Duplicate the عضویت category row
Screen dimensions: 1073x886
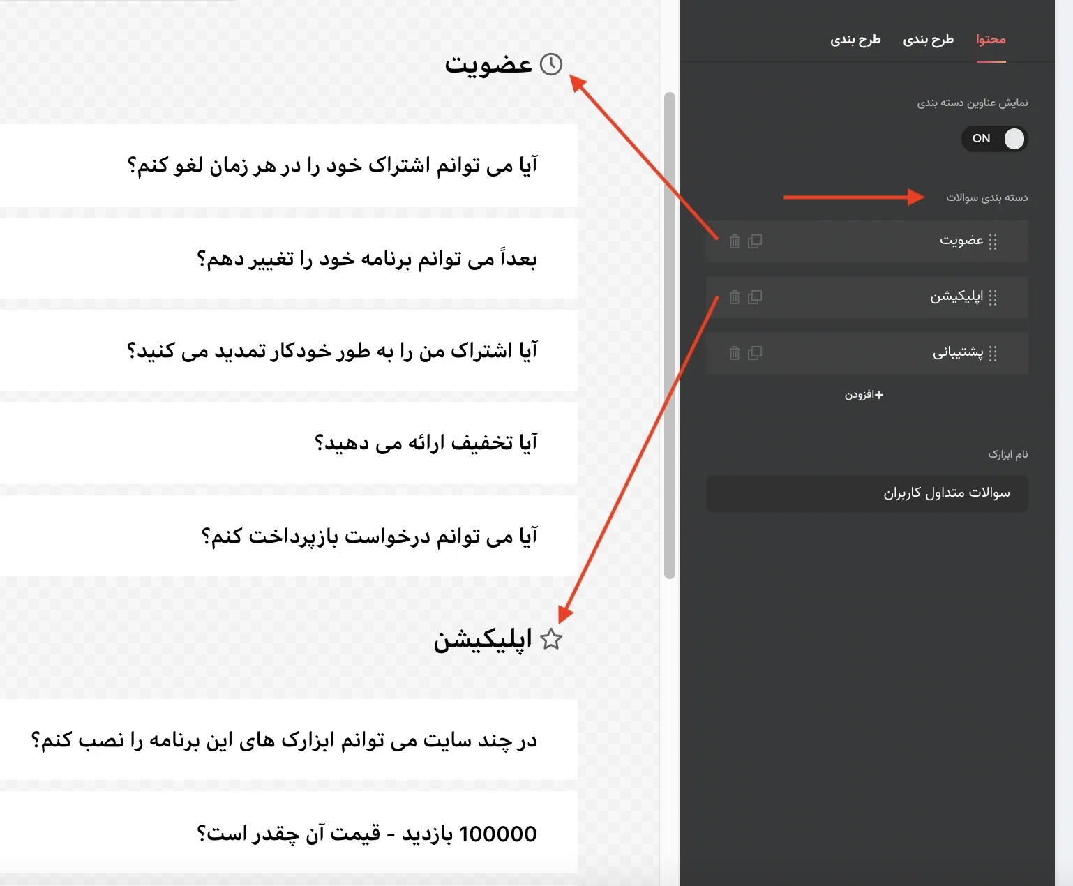755,241
